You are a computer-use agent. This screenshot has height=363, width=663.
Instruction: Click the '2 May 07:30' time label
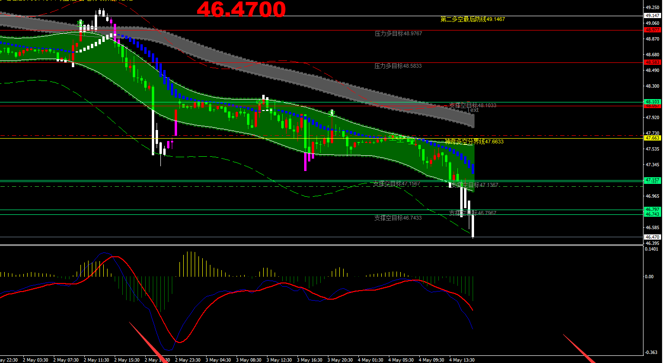tap(66, 360)
